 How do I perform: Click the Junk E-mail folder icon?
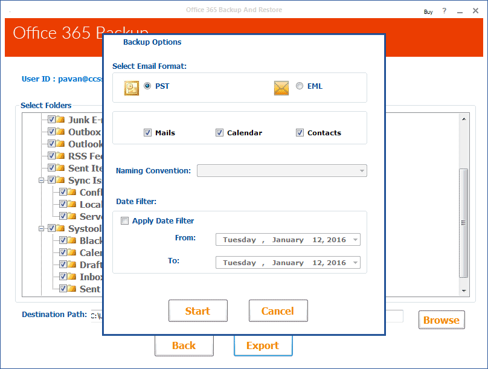click(60, 120)
